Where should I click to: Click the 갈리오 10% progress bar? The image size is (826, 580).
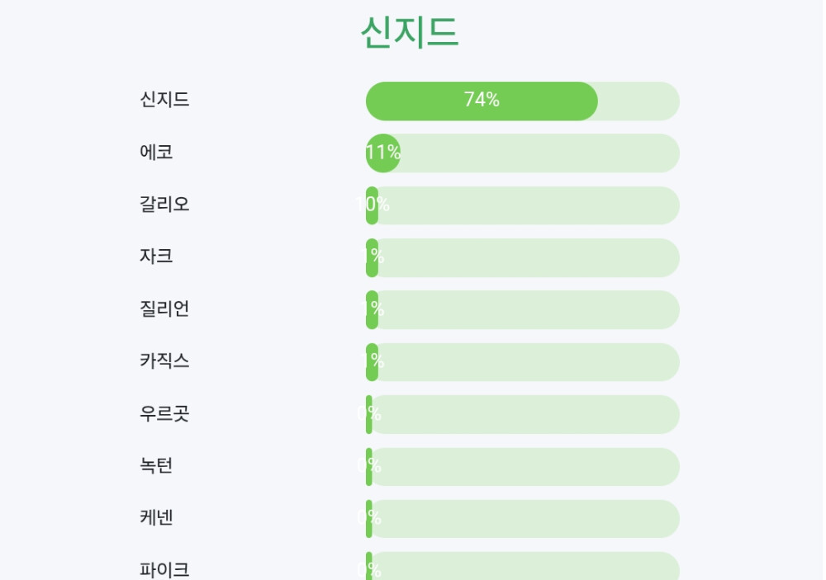[x=522, y=205]
